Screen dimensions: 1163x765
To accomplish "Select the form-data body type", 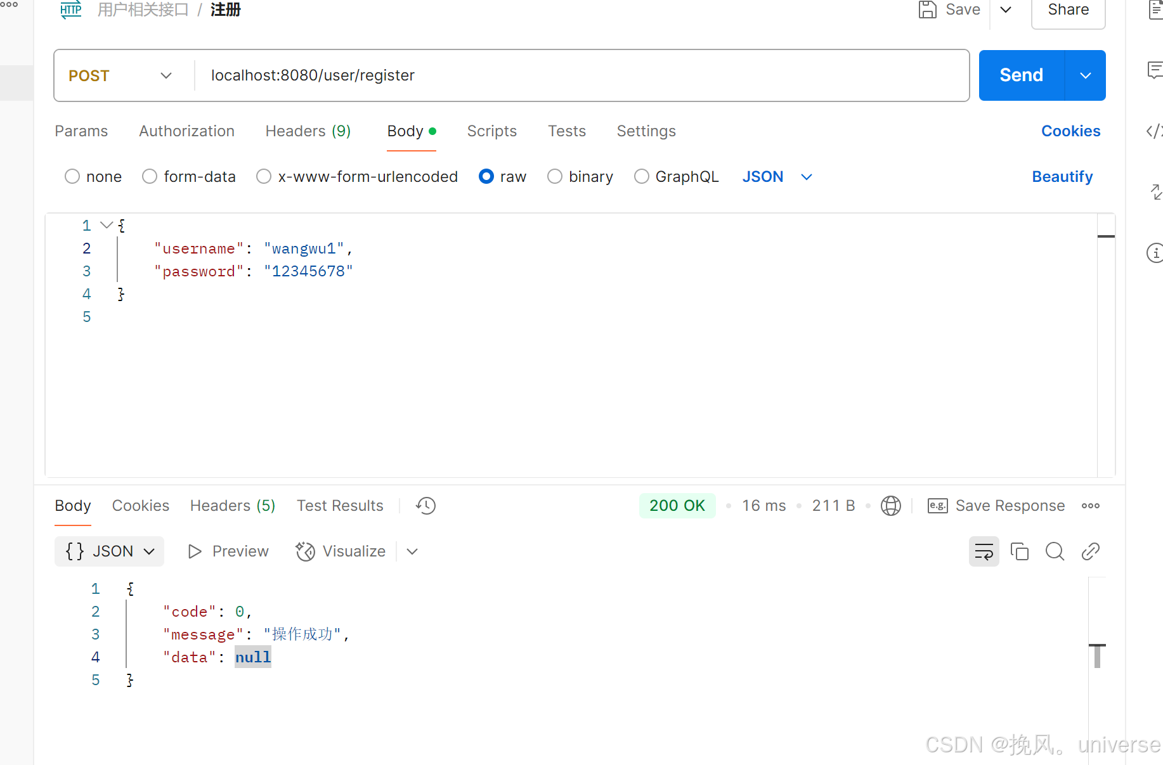I will pyautogui.click(x=149, y=176).
